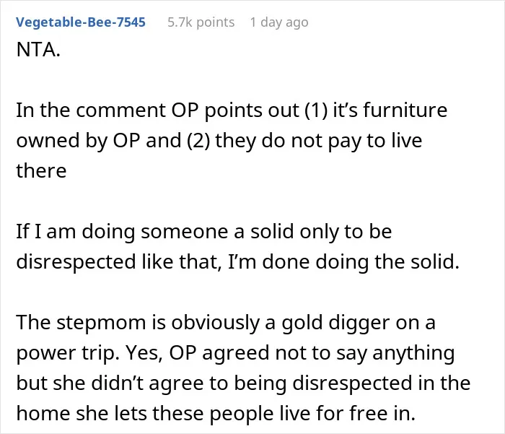Click the line 'but she didn't agree to being'
505x434 pixels.
pyautogui.click(x=244, y=383)
